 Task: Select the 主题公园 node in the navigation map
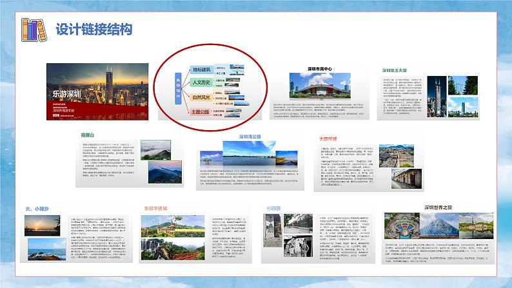coord(200,112)
